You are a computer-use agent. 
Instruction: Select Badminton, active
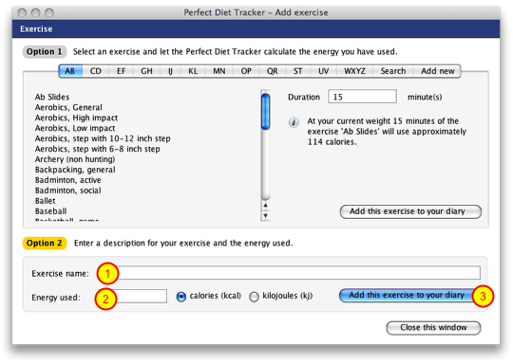click(67, 180)
